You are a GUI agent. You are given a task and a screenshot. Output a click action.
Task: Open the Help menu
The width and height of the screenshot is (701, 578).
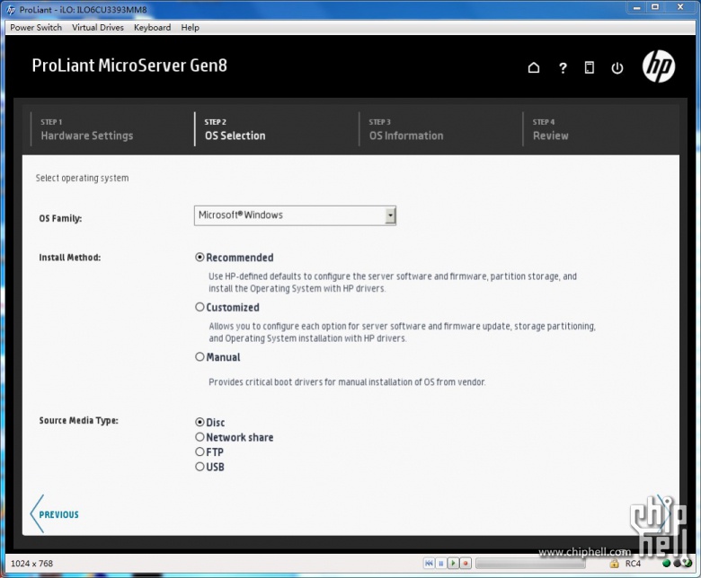coord(190,27)
